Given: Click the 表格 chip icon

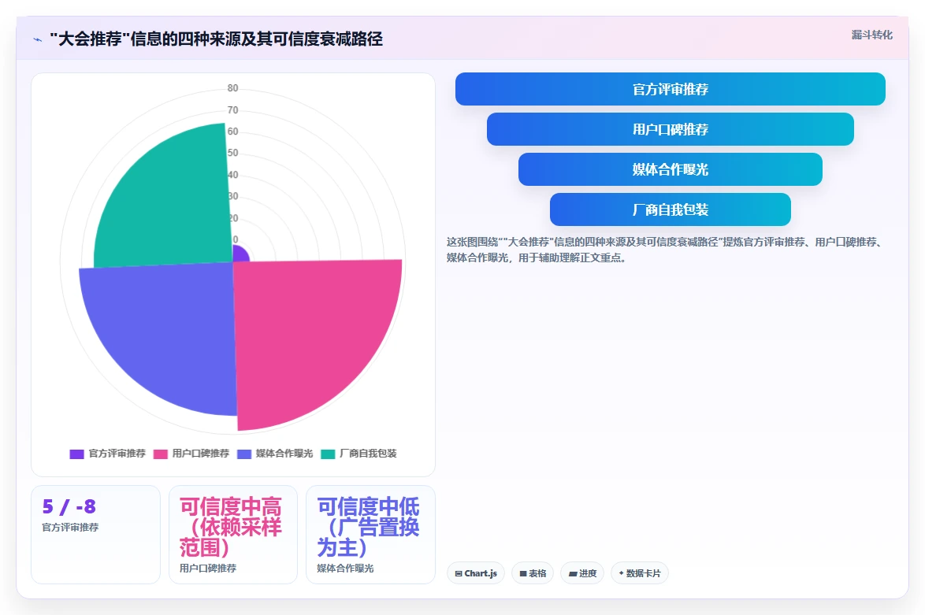Looking at the screenshot, I should (522, 574).
